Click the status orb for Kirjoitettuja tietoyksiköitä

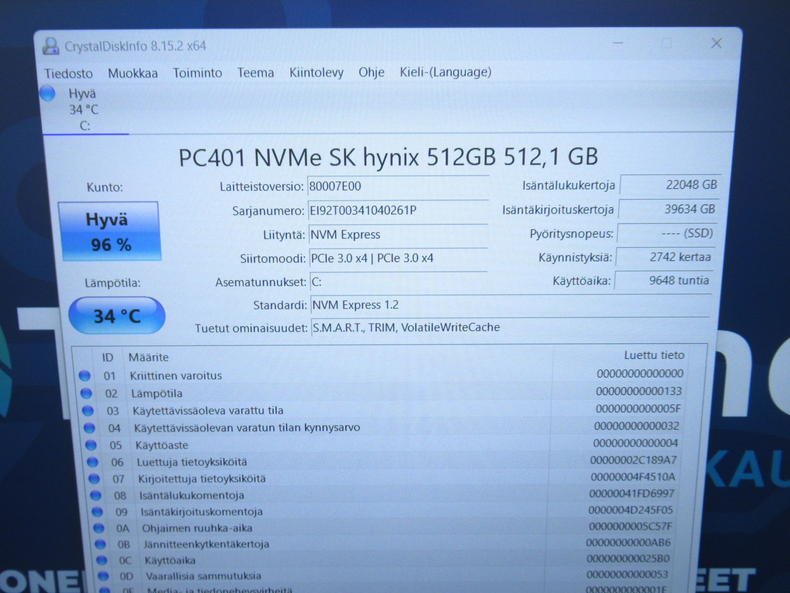pos(94,479)
